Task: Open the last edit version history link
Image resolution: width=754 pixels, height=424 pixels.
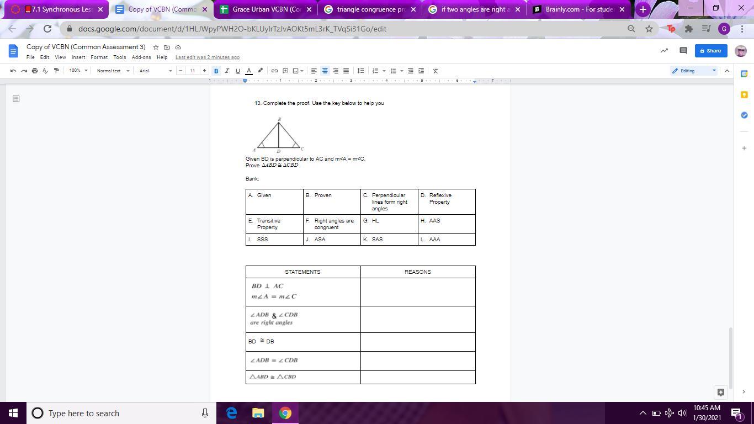Action: 208,57
